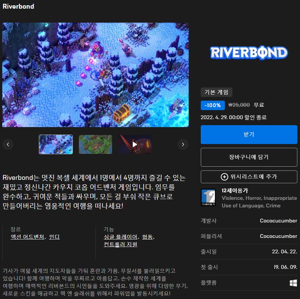
Task: Click the Windows platform icon
Action: click(x=293, y=283)
